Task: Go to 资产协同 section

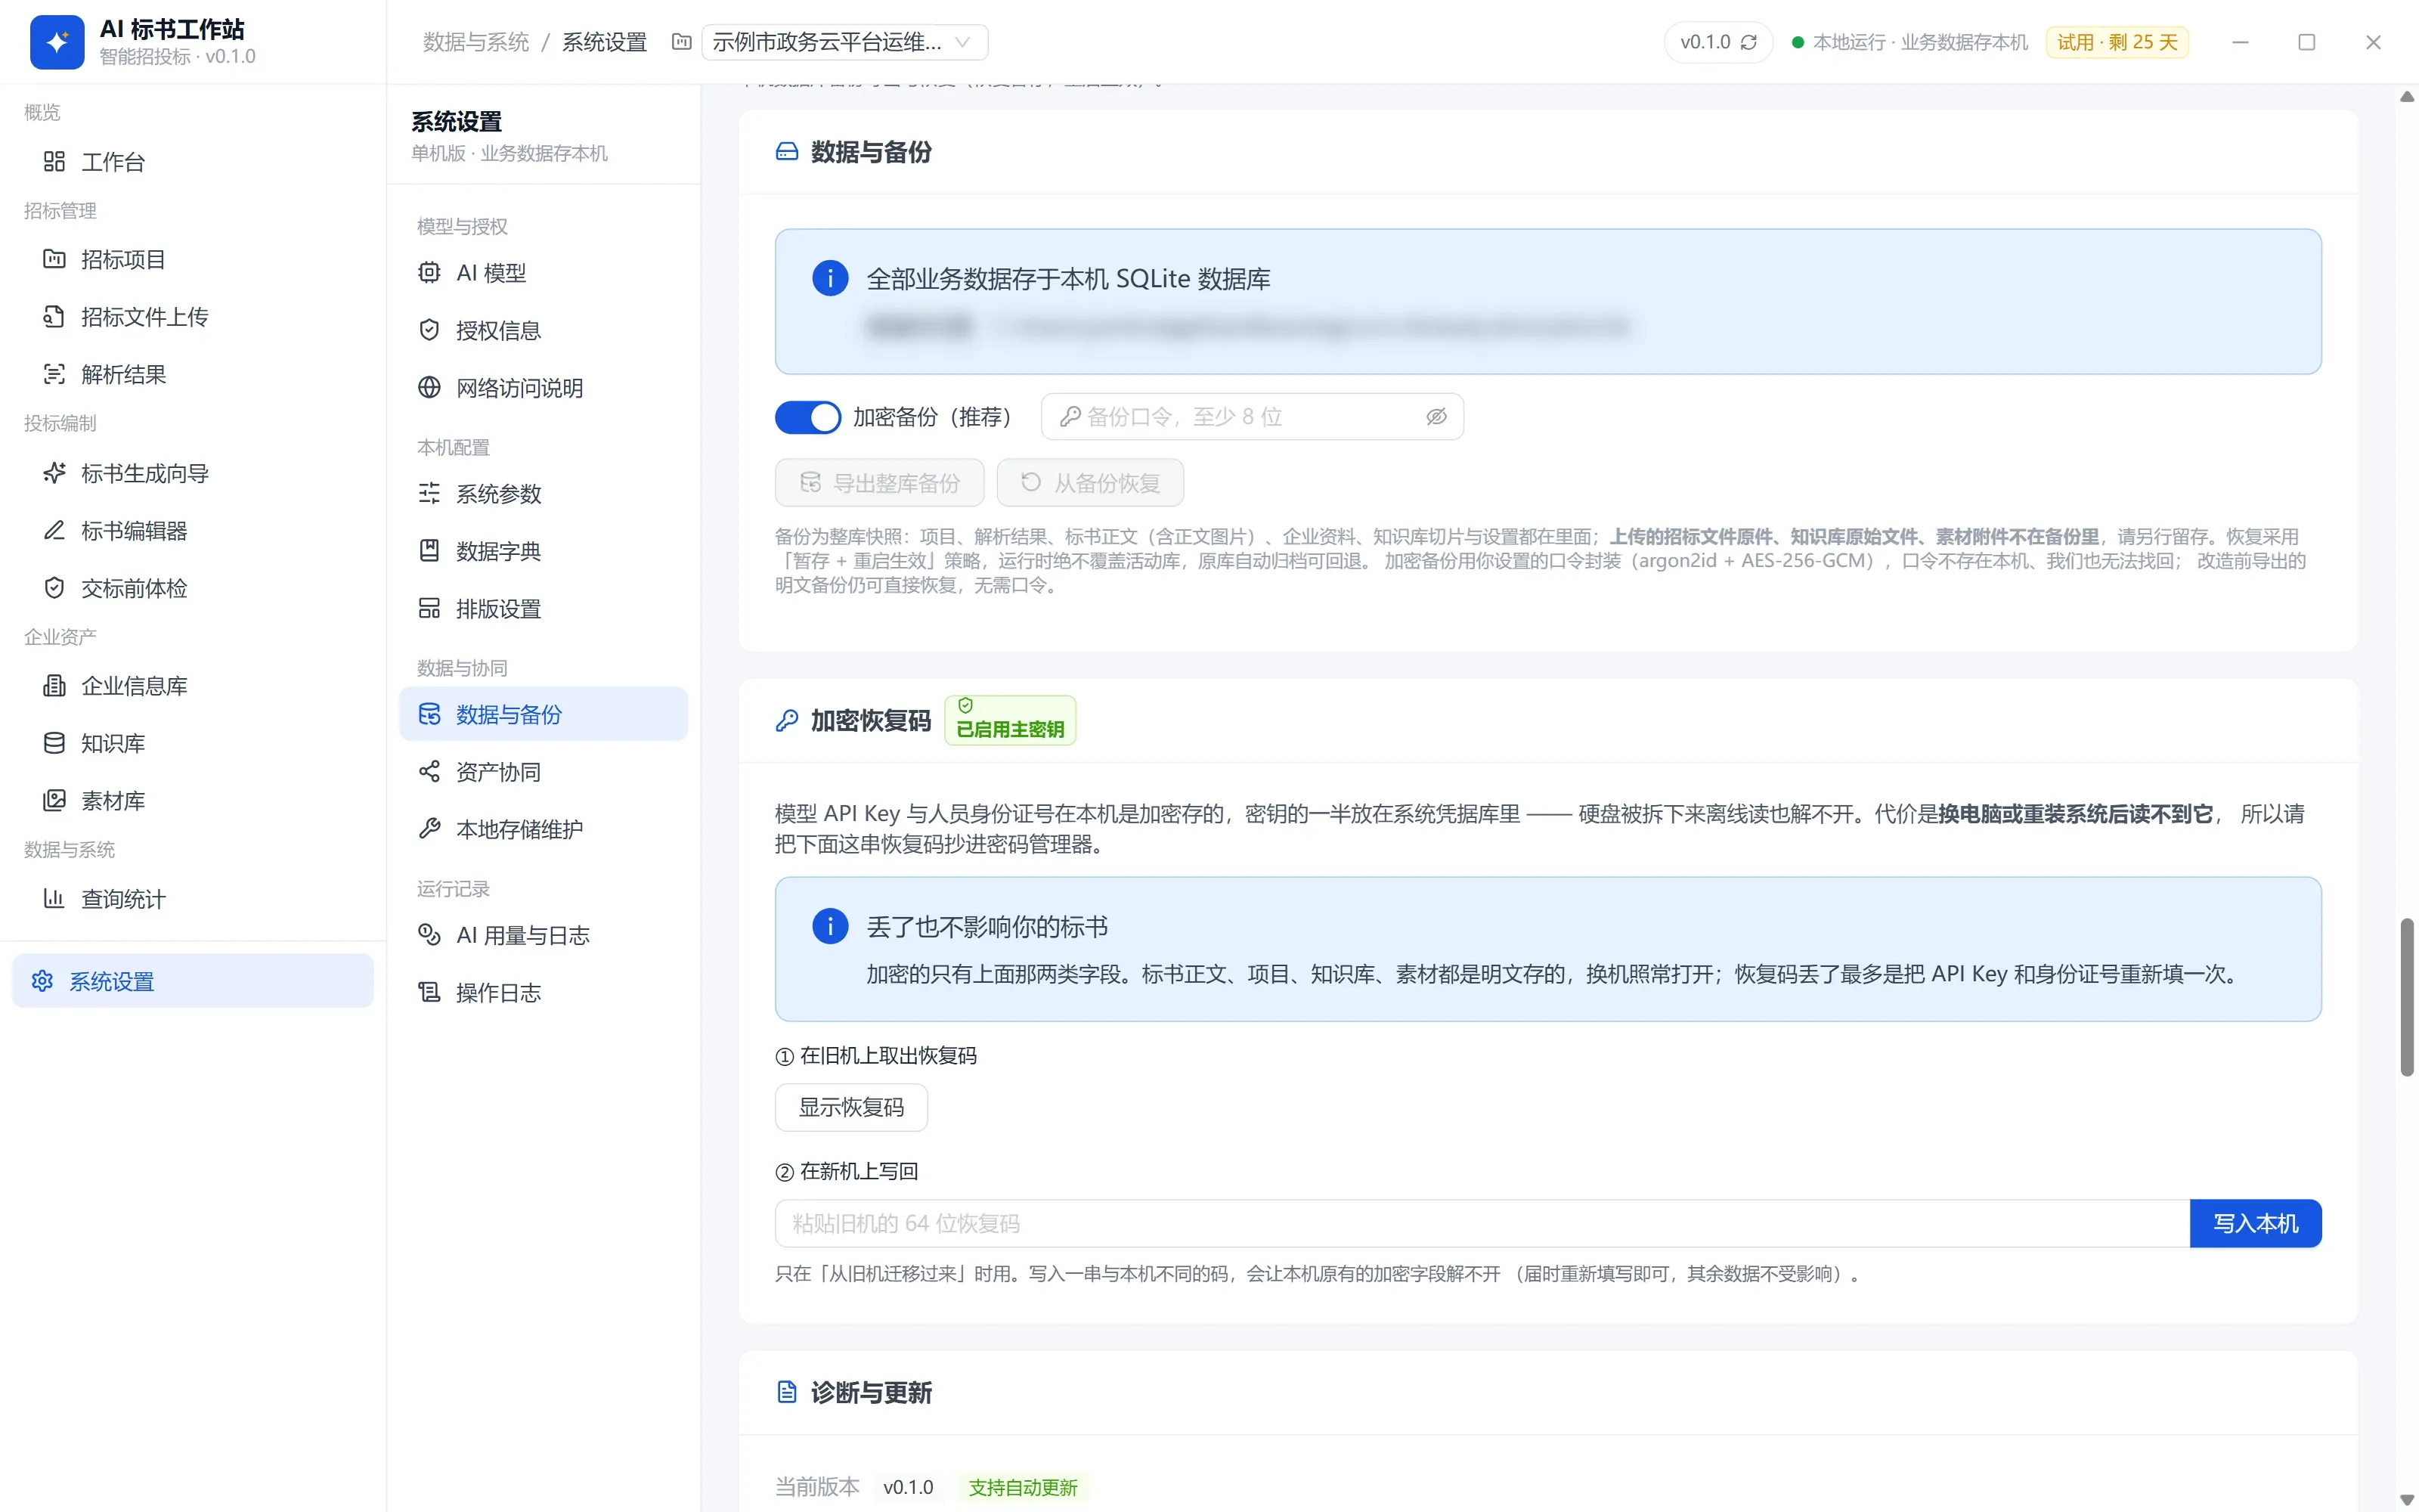Action: coord(543,772)
